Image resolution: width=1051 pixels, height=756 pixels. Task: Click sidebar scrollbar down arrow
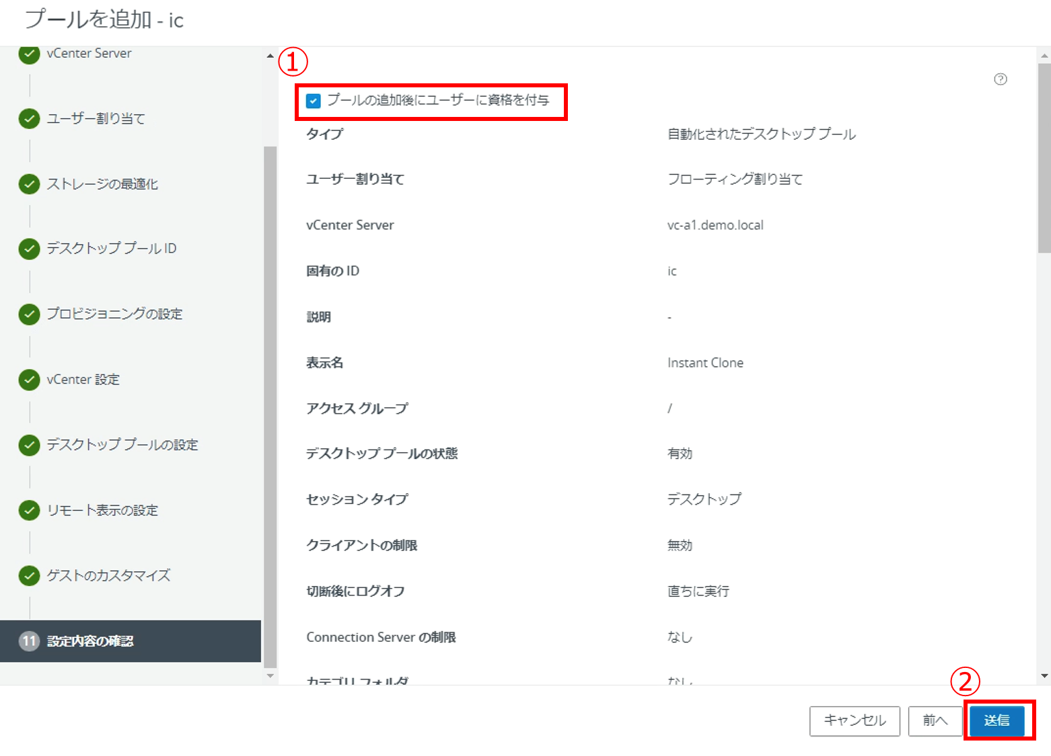coord(270,676)
